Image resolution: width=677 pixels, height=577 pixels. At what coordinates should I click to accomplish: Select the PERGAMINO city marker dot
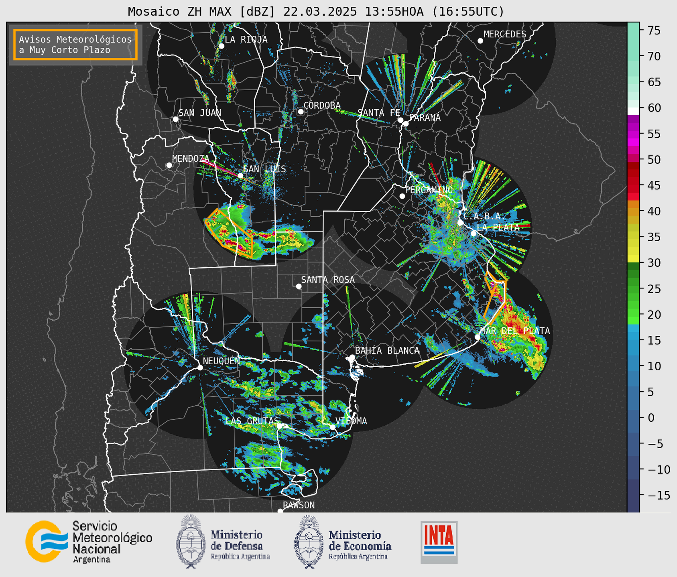(x=402, y=196)
